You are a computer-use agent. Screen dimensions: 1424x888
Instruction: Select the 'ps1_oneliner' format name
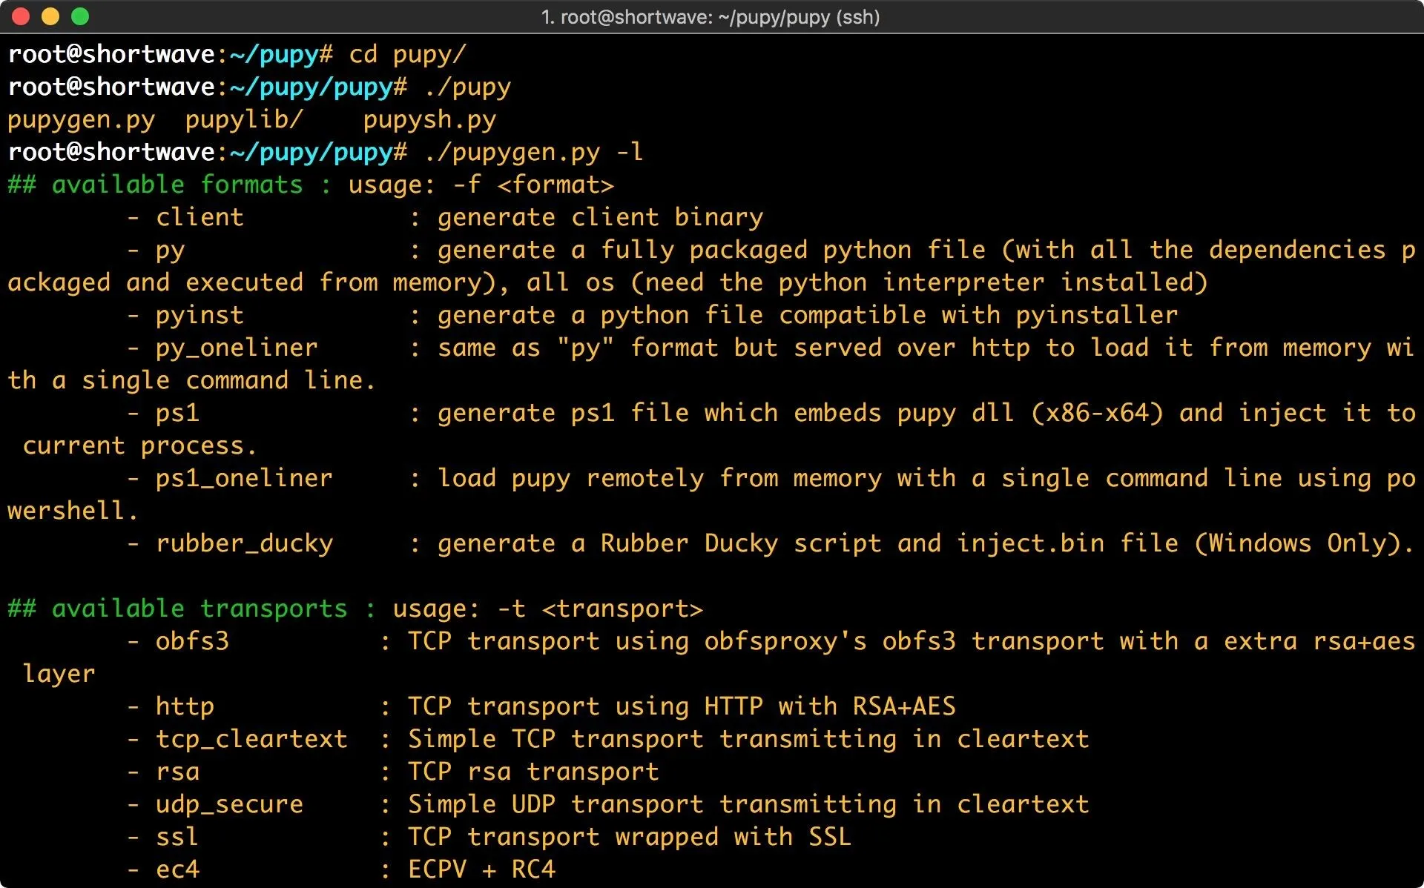(245, 479)
